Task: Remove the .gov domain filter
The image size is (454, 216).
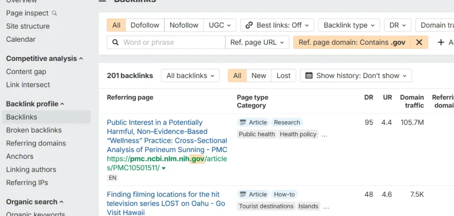Action: [x=419, y=42]
